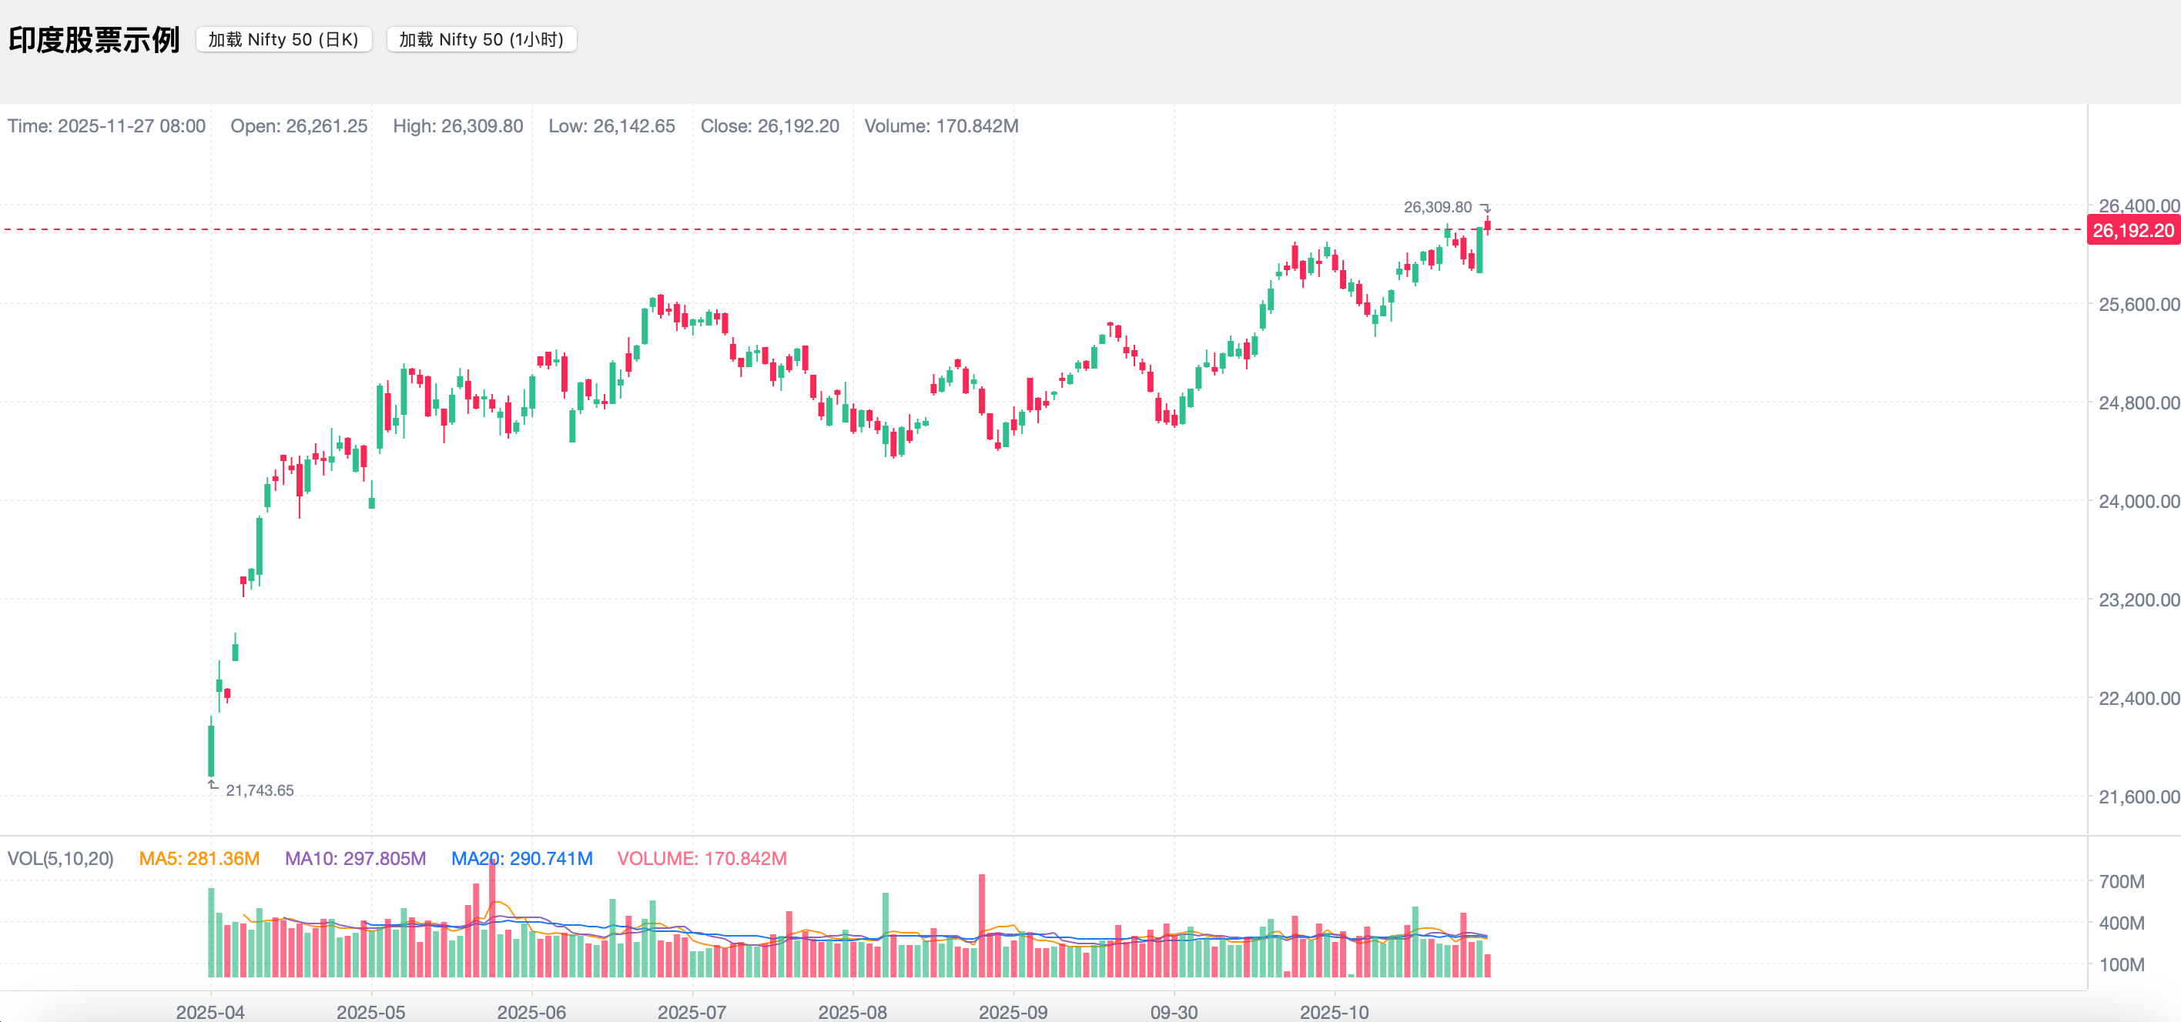The image size is (2181, 1022).
Task: Click the 2025-07 date axis label
Action: click(692, 1011)
